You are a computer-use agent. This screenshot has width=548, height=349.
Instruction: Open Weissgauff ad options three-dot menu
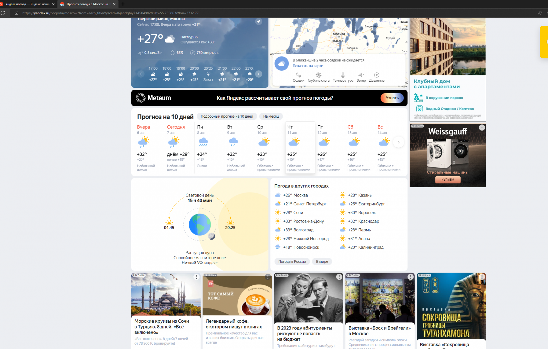click(482, 127)
